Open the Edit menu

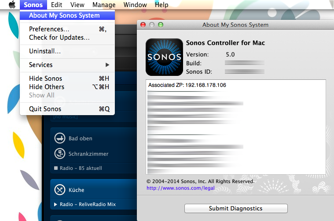pos(56,5)
